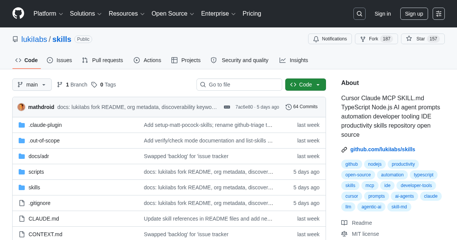457x240 pixels.
Task: Select the agentic-ai topic tag
Action: [x=371, y=207]
